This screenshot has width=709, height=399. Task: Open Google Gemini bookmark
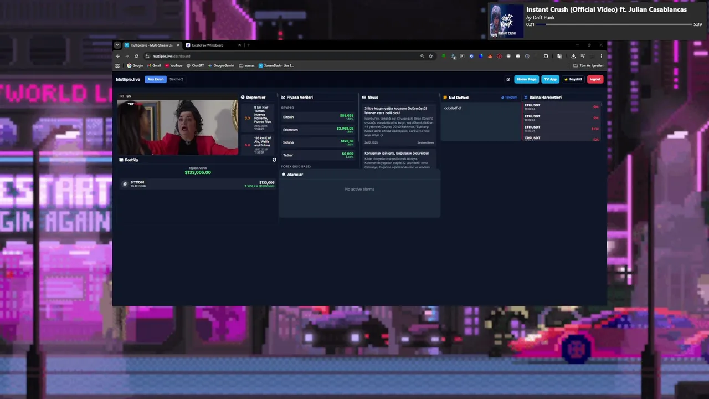click(x=222, y=65)
